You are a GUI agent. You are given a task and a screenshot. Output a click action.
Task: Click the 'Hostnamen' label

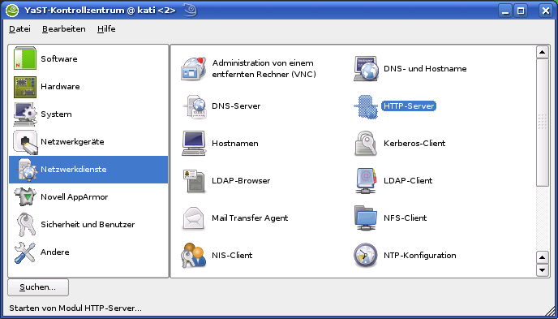tap(235, 143)
